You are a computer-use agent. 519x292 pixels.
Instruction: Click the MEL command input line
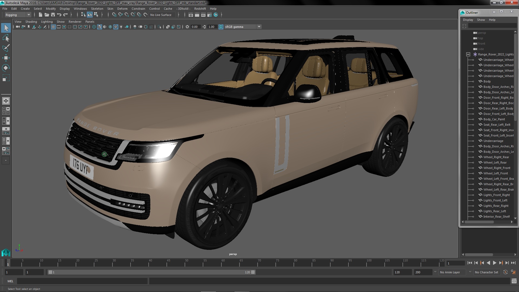pyautogui.click(x=82, y=281)
